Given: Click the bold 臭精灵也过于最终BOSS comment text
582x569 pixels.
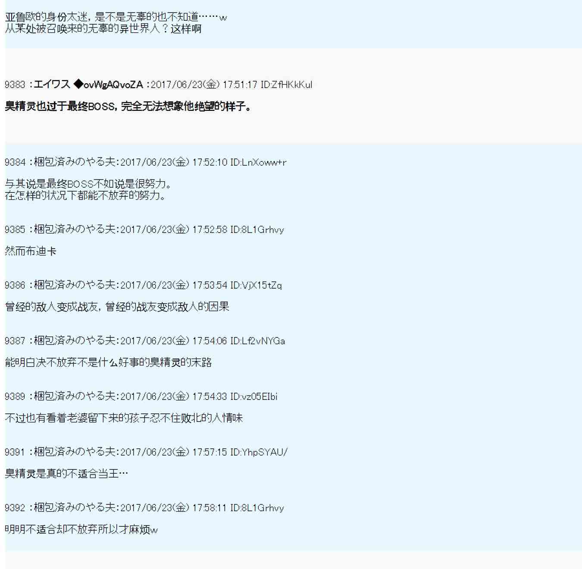Looking at the screenshot, I should 128,107.
